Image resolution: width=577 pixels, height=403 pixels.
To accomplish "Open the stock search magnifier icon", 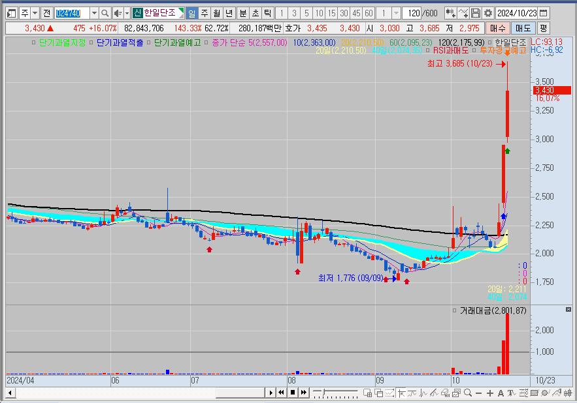I will [105, 14].
